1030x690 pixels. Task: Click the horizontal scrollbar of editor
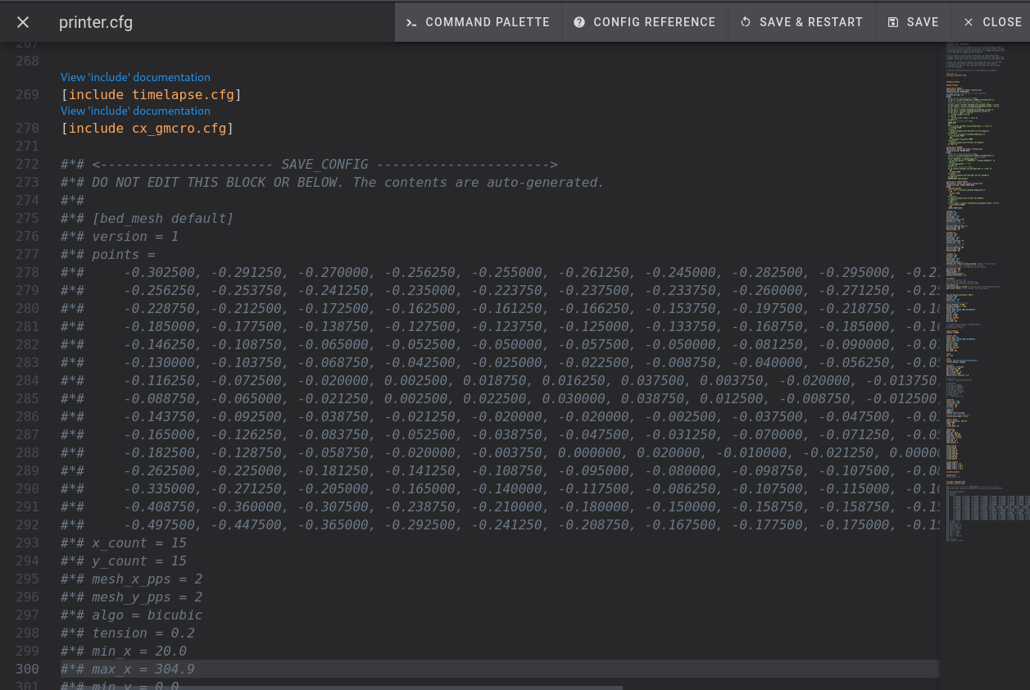pos(344,688)
